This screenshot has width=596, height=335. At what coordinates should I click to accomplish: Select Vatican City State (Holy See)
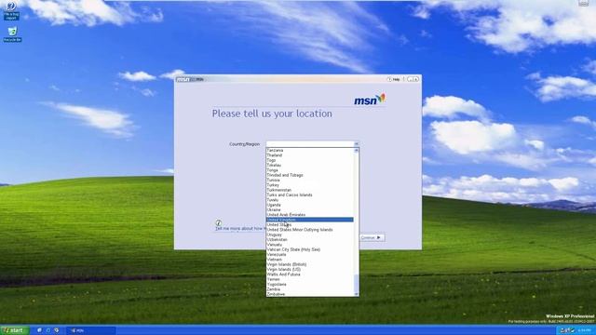pos(310,249)
